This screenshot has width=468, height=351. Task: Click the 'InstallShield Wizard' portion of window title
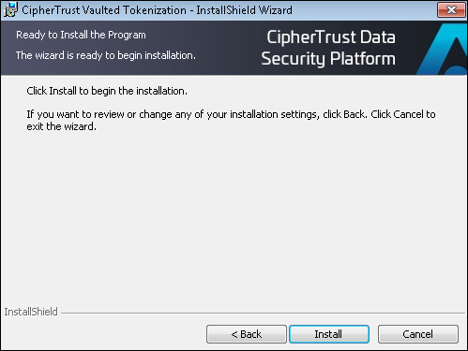click(x=245, y=10)
